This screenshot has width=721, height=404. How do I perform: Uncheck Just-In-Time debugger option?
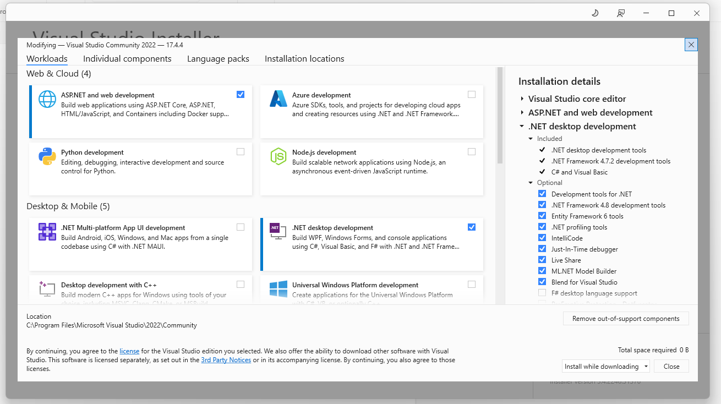pos(542,249)
